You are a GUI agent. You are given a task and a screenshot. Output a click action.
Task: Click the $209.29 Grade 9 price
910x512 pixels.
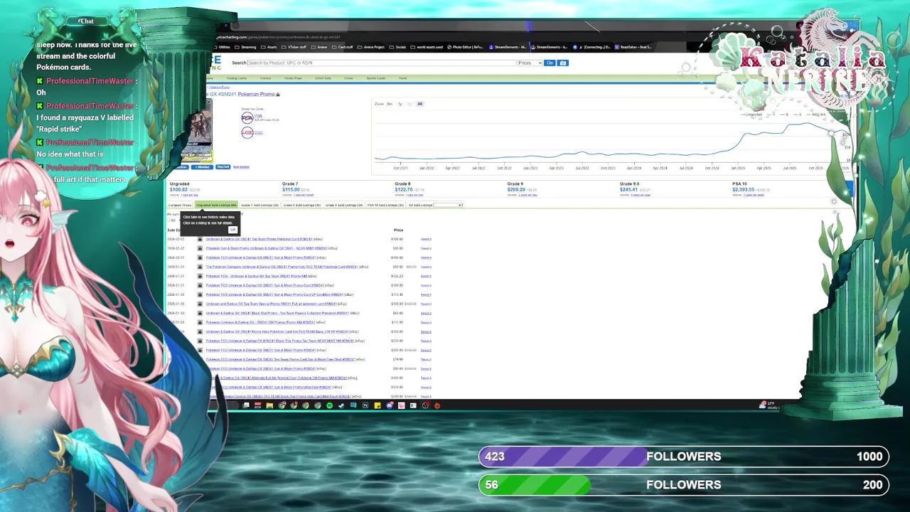516,190
